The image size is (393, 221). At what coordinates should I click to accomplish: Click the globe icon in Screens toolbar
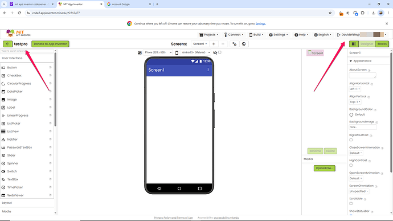(244, 44)
